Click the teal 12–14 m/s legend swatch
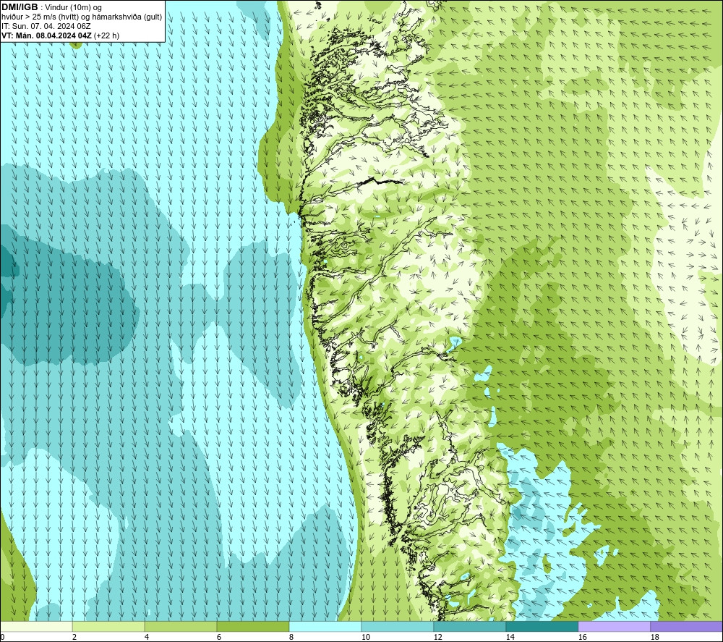 pos(469,626)
